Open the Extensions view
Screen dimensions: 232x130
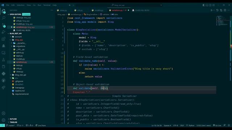[x=4, y=39]
